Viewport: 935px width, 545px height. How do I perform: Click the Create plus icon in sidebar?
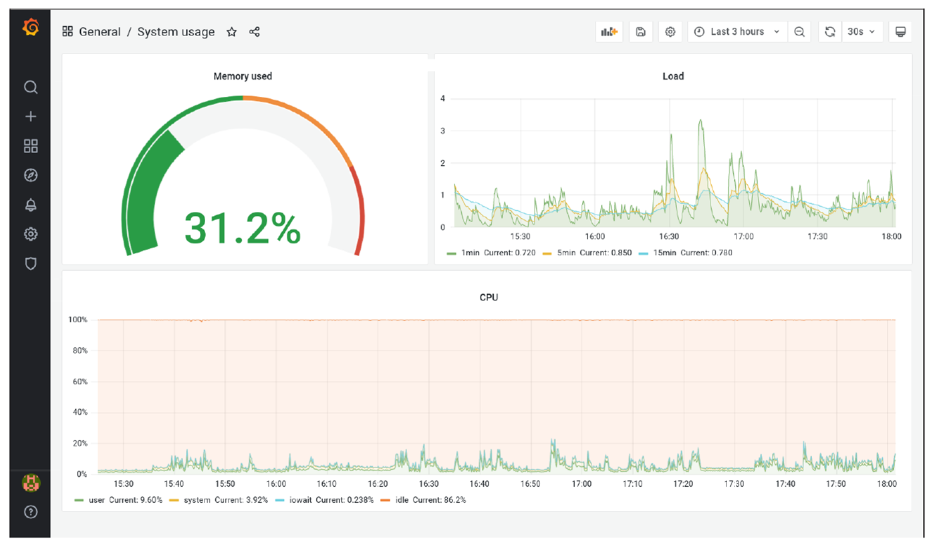coord(31,117)
